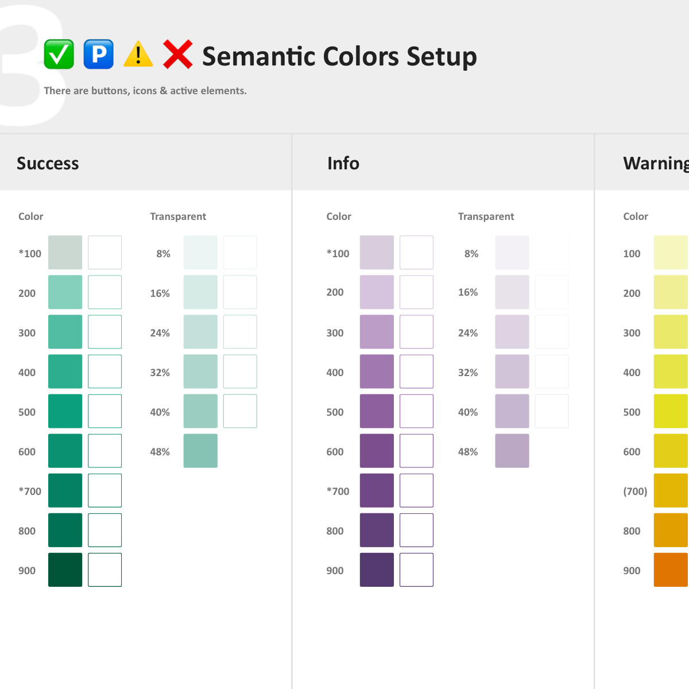Pick the Success *100 filled swatch
The width and height of the screenshot is (689, 689).
pyautogui.click(x=65, y=253)
